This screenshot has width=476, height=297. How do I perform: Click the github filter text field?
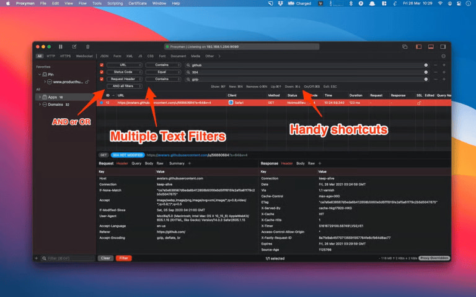pos(307,65)
